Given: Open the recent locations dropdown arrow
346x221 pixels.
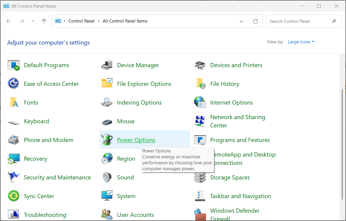Looking at the screenshot, I should [33, 21].
